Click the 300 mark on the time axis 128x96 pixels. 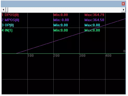tap(82, 56)
